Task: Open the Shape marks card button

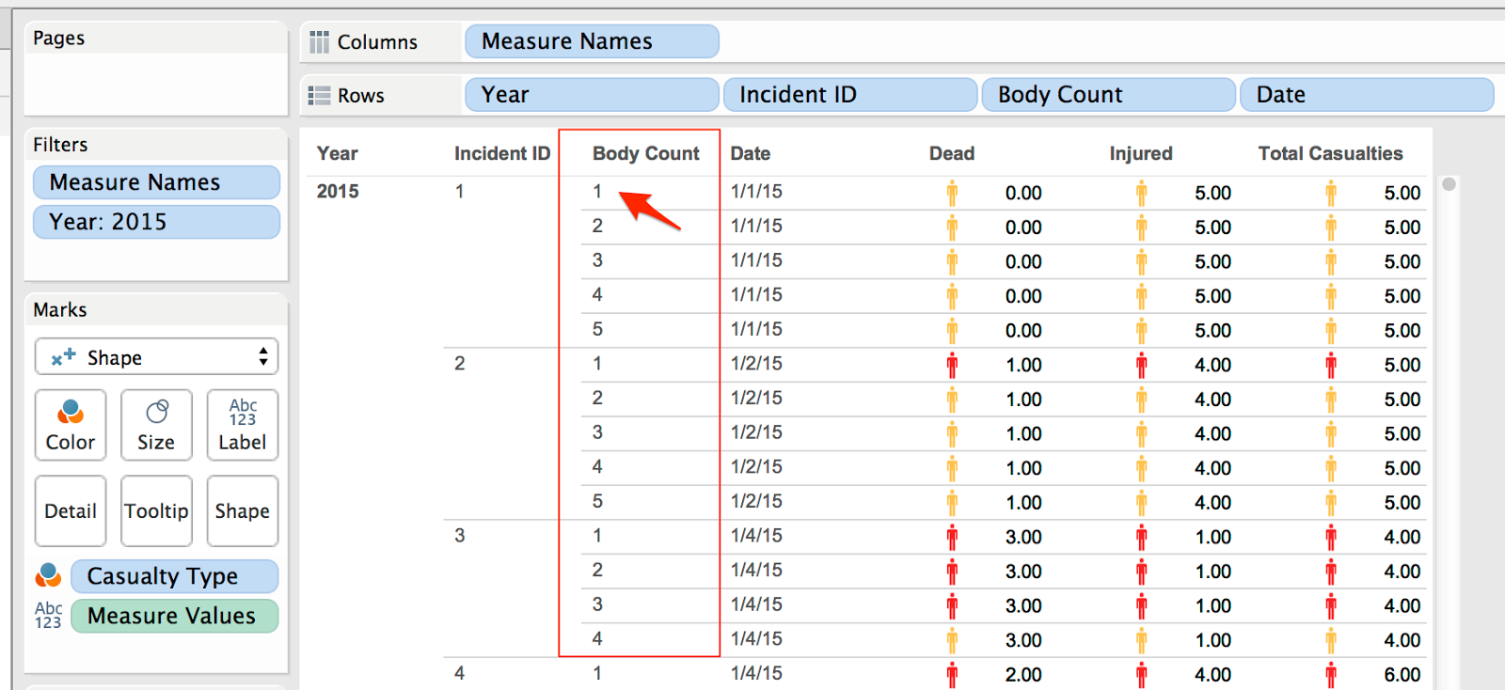Action: (x=243, y=510)
